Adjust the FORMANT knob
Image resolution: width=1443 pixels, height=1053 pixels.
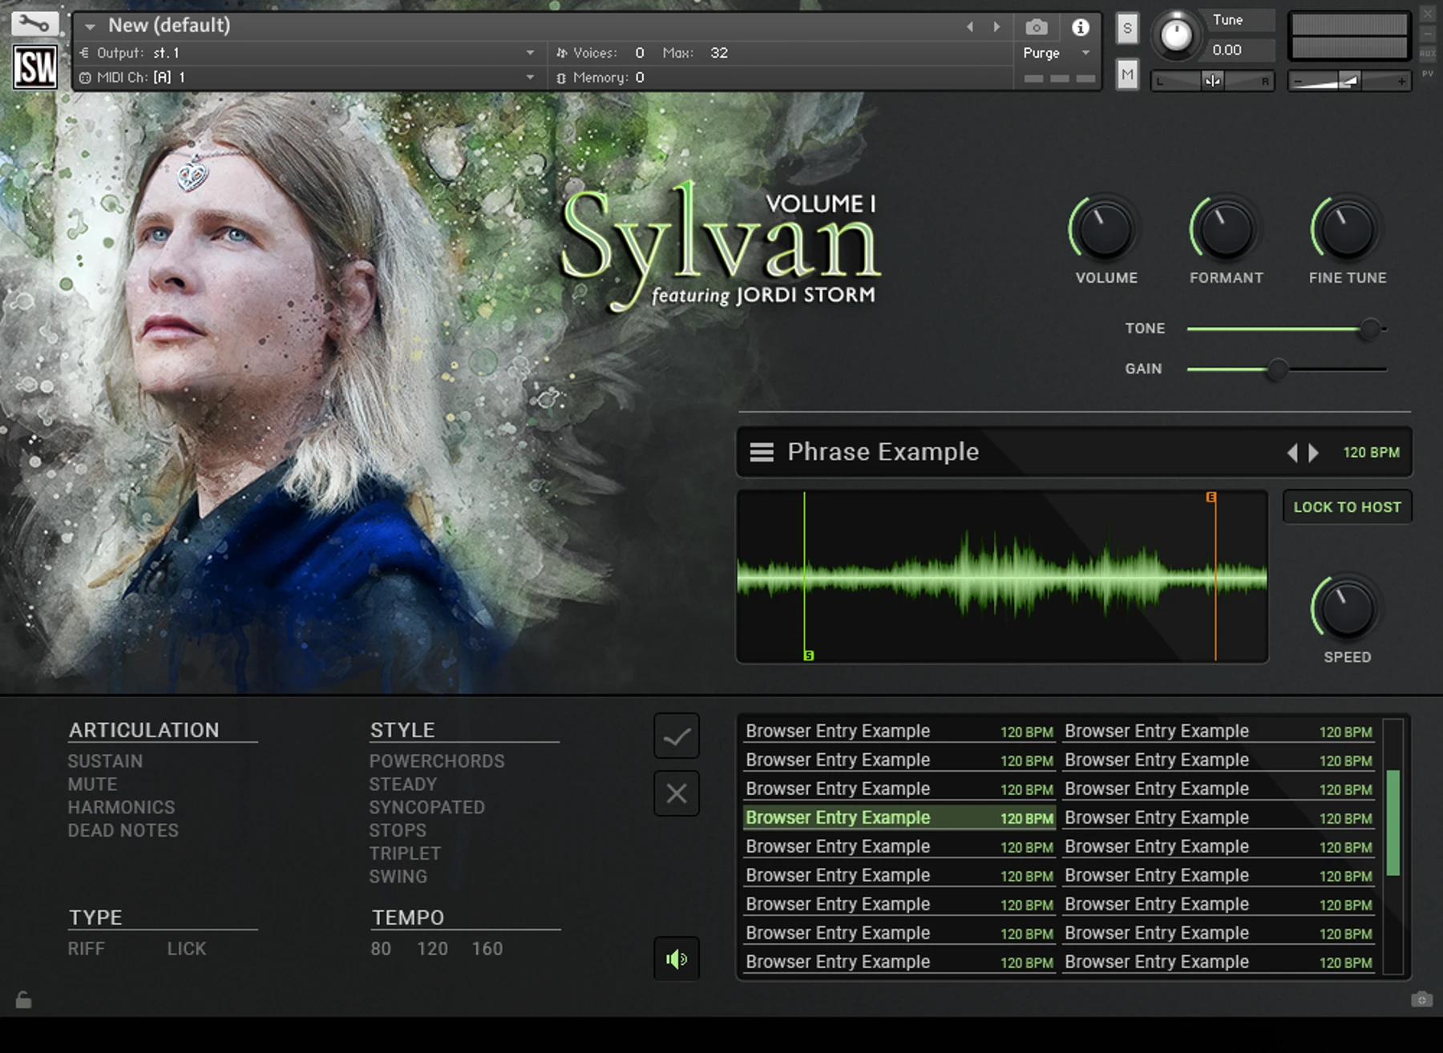tap(1226, 229)
